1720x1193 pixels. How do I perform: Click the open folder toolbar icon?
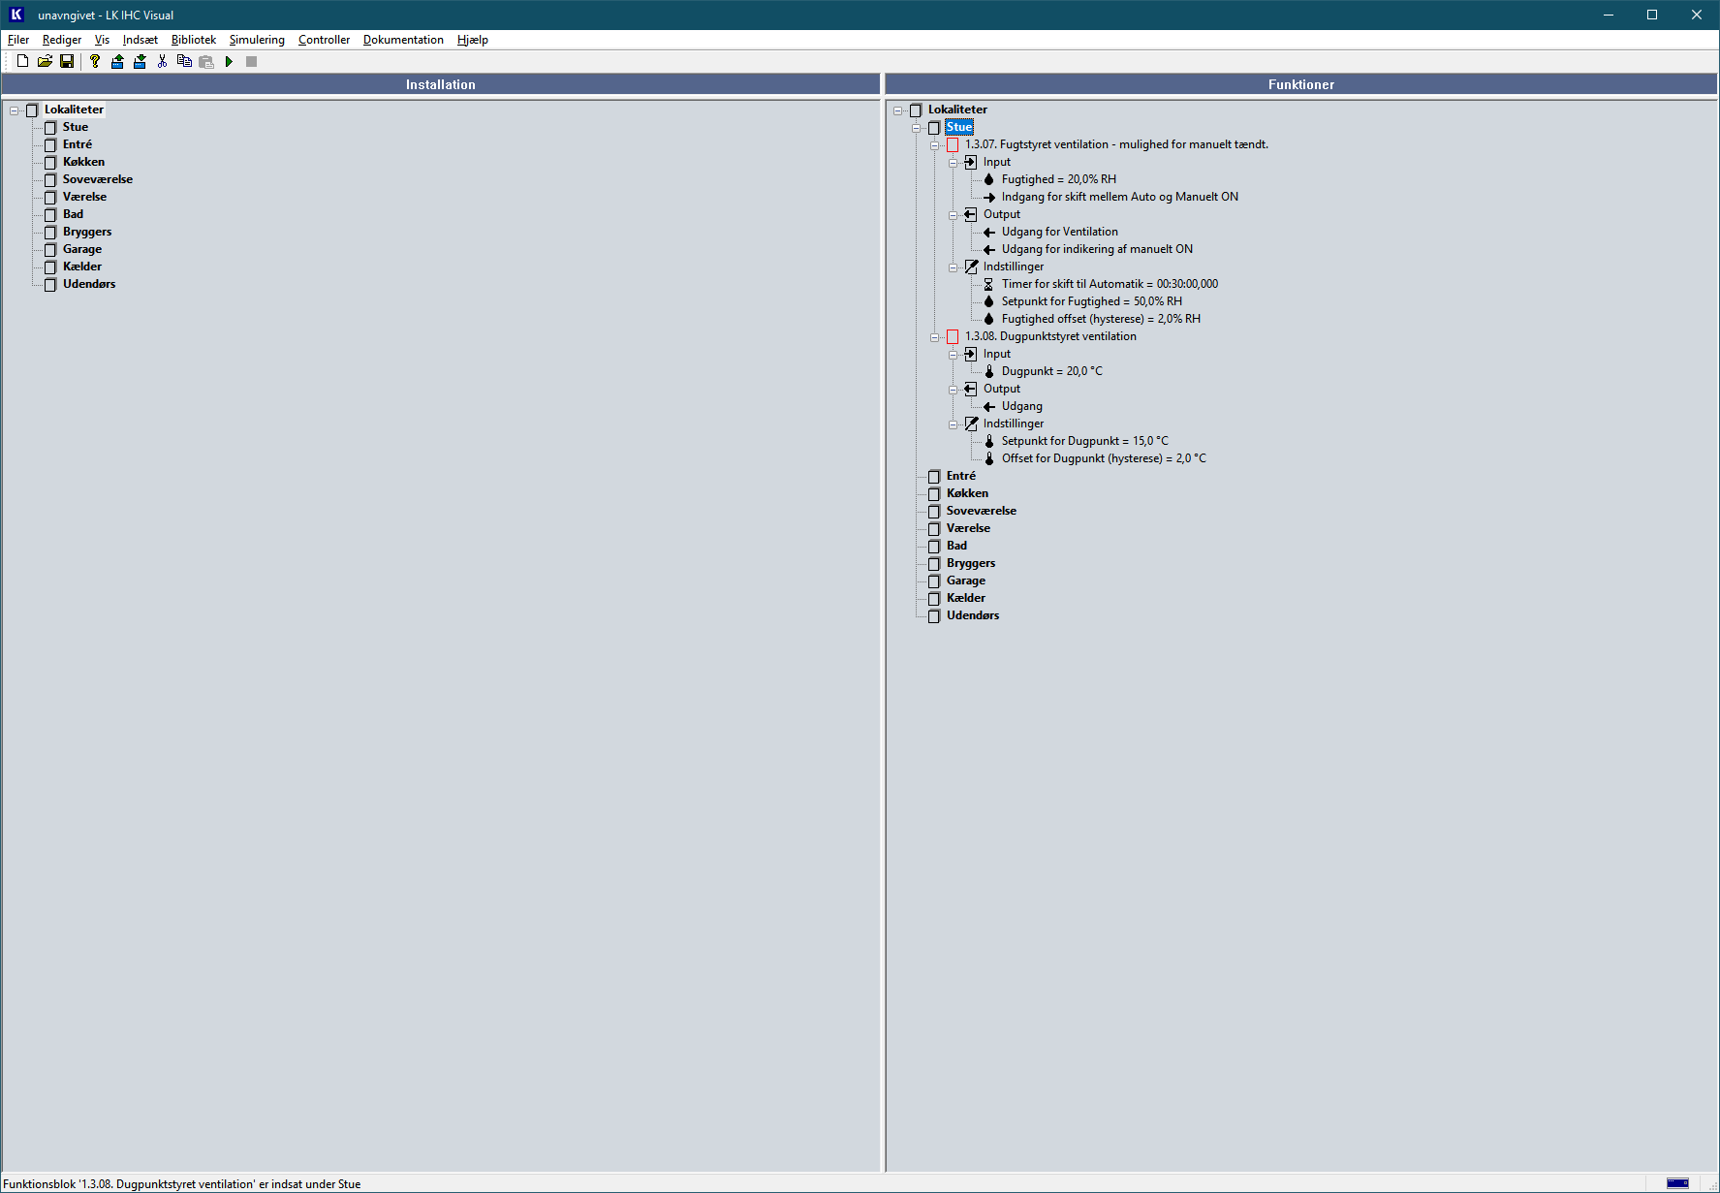45,61
